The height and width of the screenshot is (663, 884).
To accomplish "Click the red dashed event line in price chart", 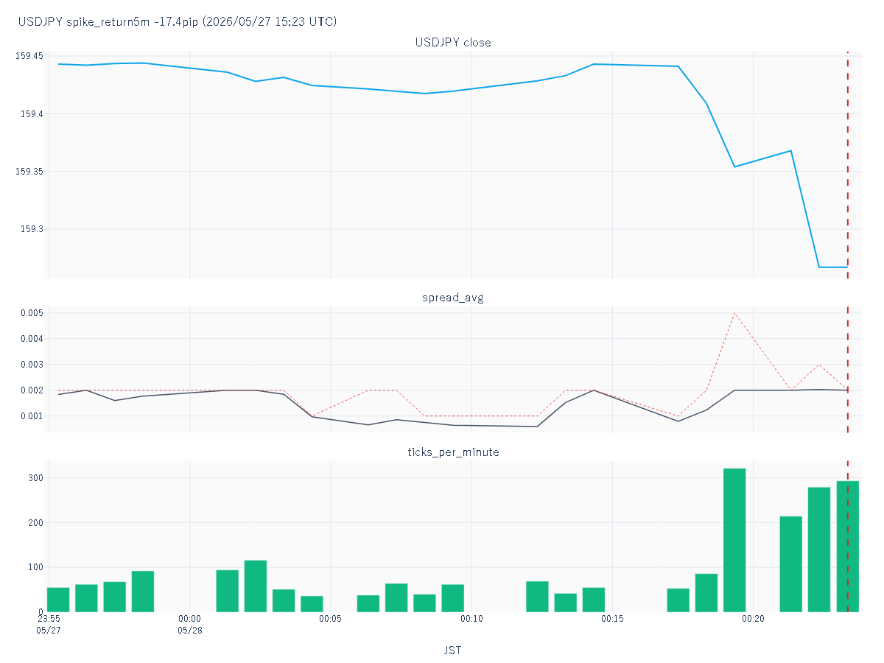I will tap(847, 165).
